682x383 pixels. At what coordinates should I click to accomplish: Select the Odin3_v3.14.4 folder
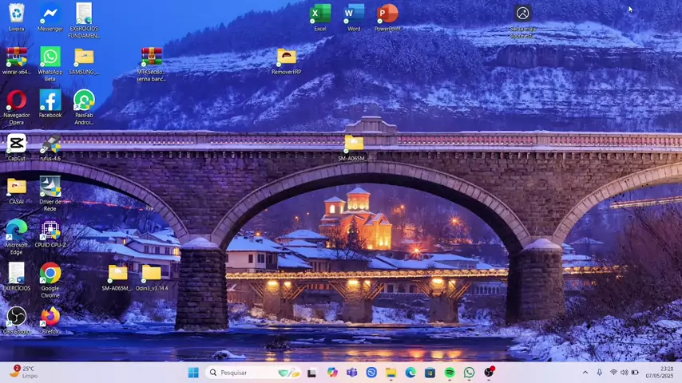click(x=151, y=274)
